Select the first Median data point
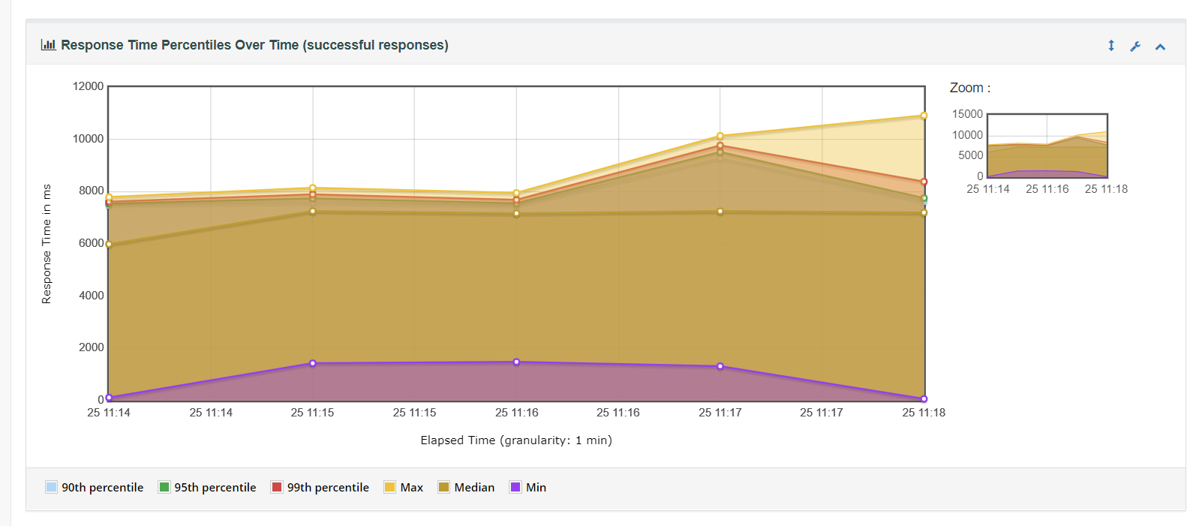Screen dimensions: 1190x526 click(x=109, y=244)
